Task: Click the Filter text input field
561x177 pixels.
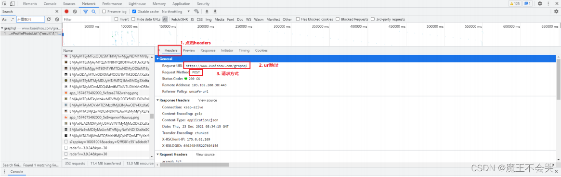Action: 87,19
